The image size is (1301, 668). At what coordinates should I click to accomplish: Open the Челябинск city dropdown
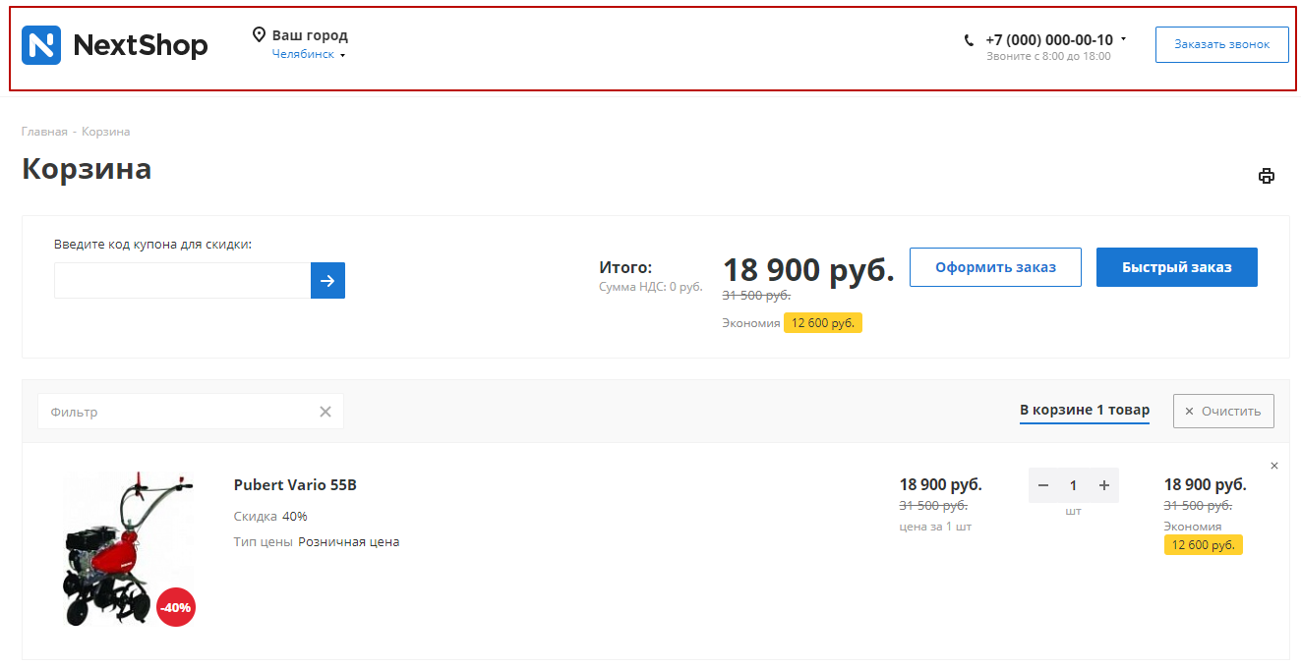309,55
